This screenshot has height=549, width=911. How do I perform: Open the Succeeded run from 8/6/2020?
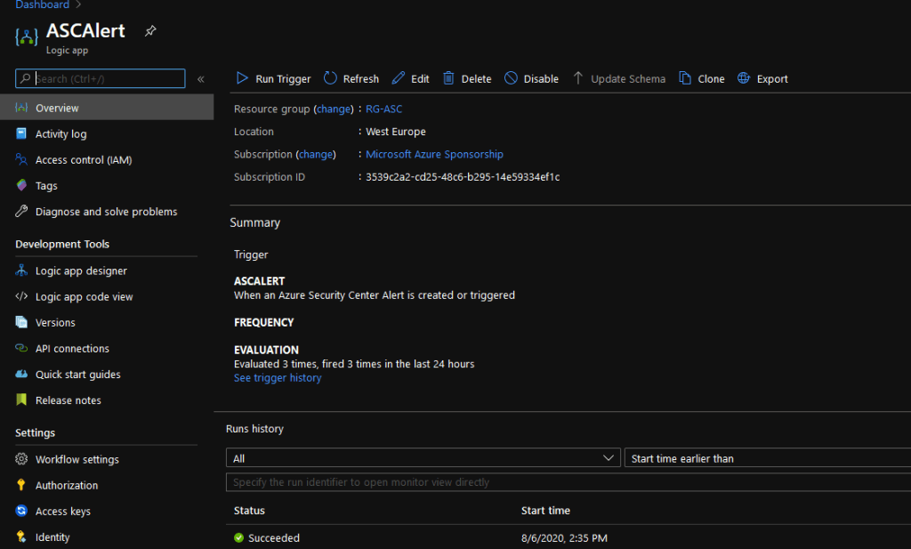tap(274, 537)
